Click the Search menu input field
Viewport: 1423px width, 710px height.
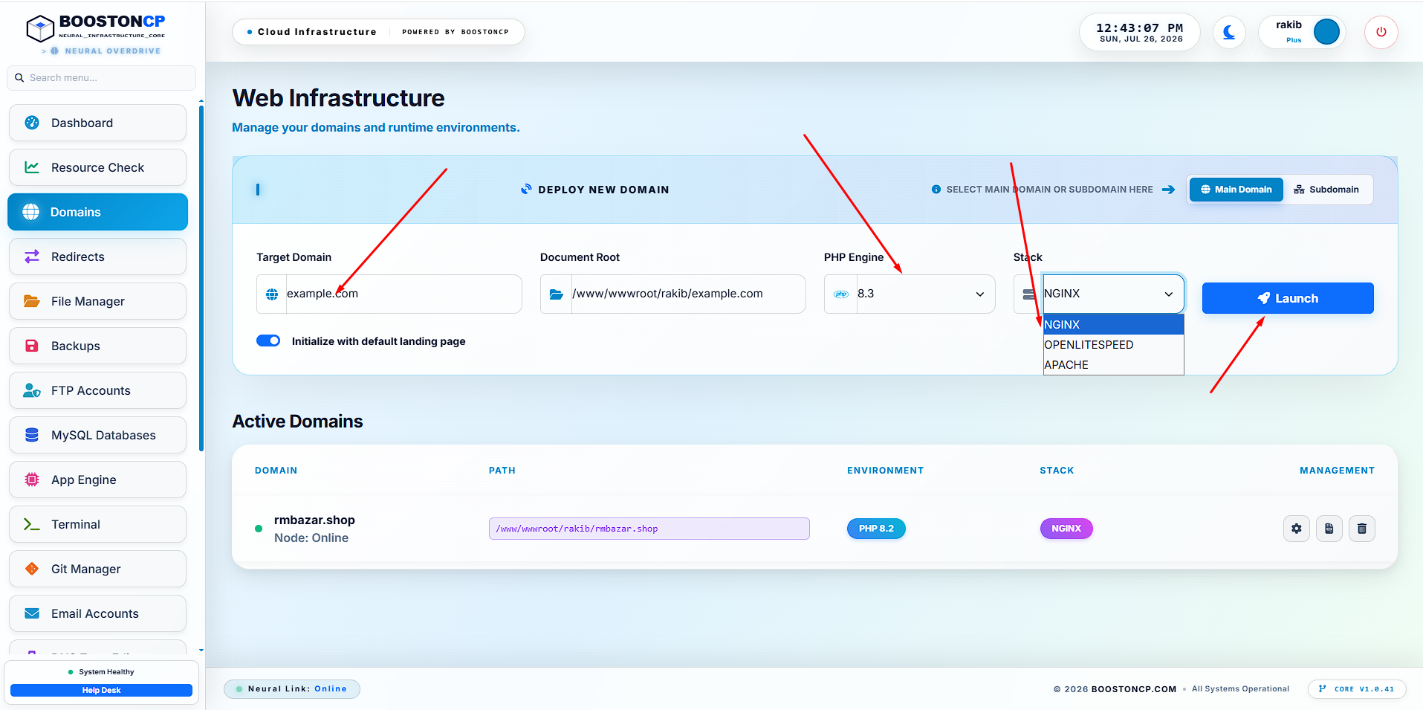click(x=101, y=77)
